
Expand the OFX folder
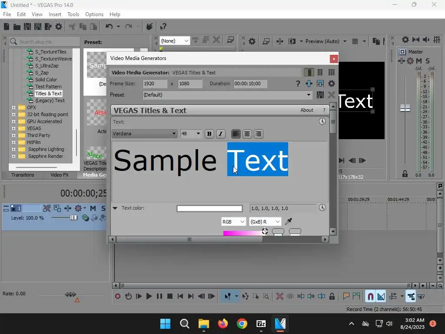pyautogui.click(x=13, y=107)
